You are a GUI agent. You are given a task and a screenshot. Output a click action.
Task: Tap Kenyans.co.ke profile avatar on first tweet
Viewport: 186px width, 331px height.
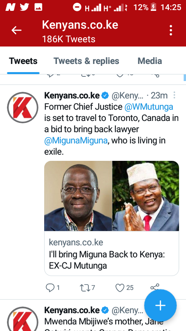(23, 108)
